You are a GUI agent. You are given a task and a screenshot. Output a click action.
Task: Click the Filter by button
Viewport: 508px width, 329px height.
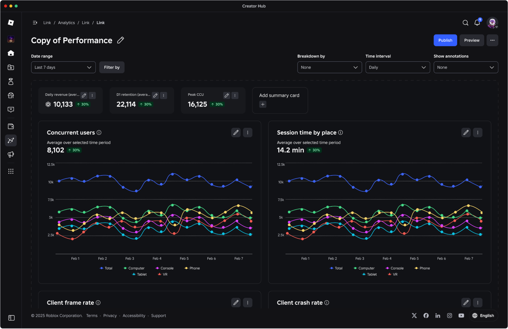point(112,67)
